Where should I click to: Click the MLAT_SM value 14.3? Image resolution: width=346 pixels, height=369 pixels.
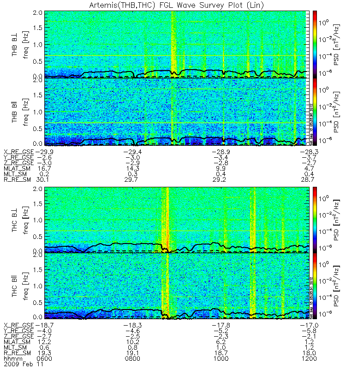point(133,168)
